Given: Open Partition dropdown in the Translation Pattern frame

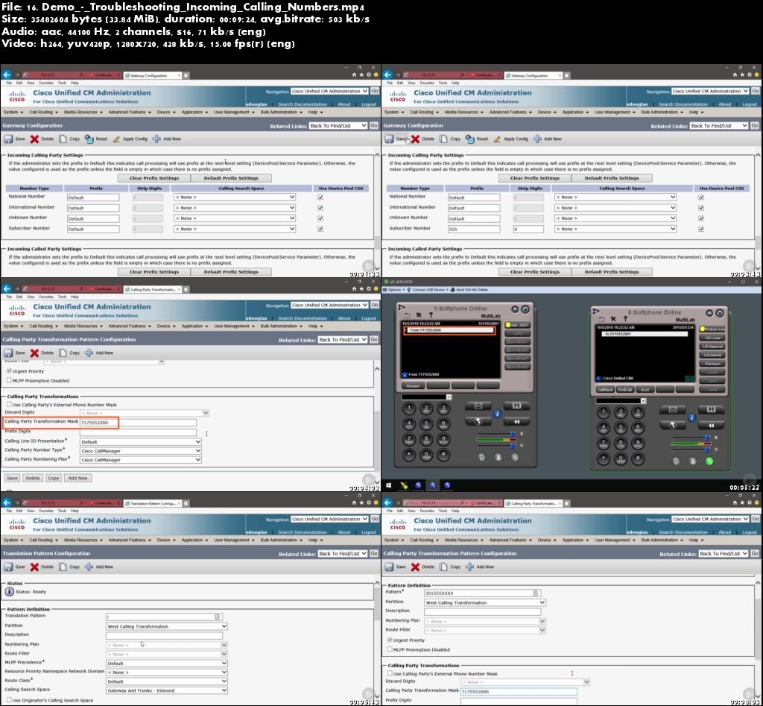Looking at the screenshot, I should 166,626.
